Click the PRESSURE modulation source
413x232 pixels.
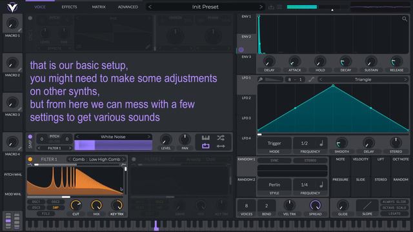[x=340, y=180]
